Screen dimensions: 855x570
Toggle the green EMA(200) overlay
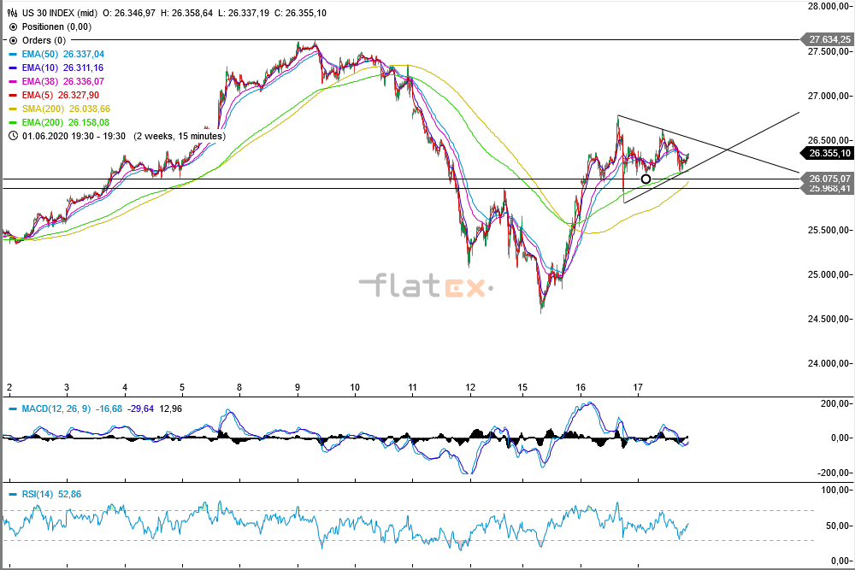[x=12, y=122]
